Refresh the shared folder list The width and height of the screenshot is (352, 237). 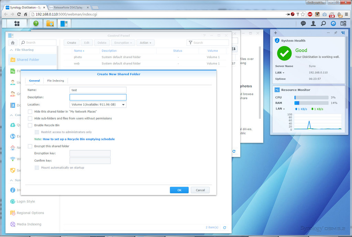(224, 228)
